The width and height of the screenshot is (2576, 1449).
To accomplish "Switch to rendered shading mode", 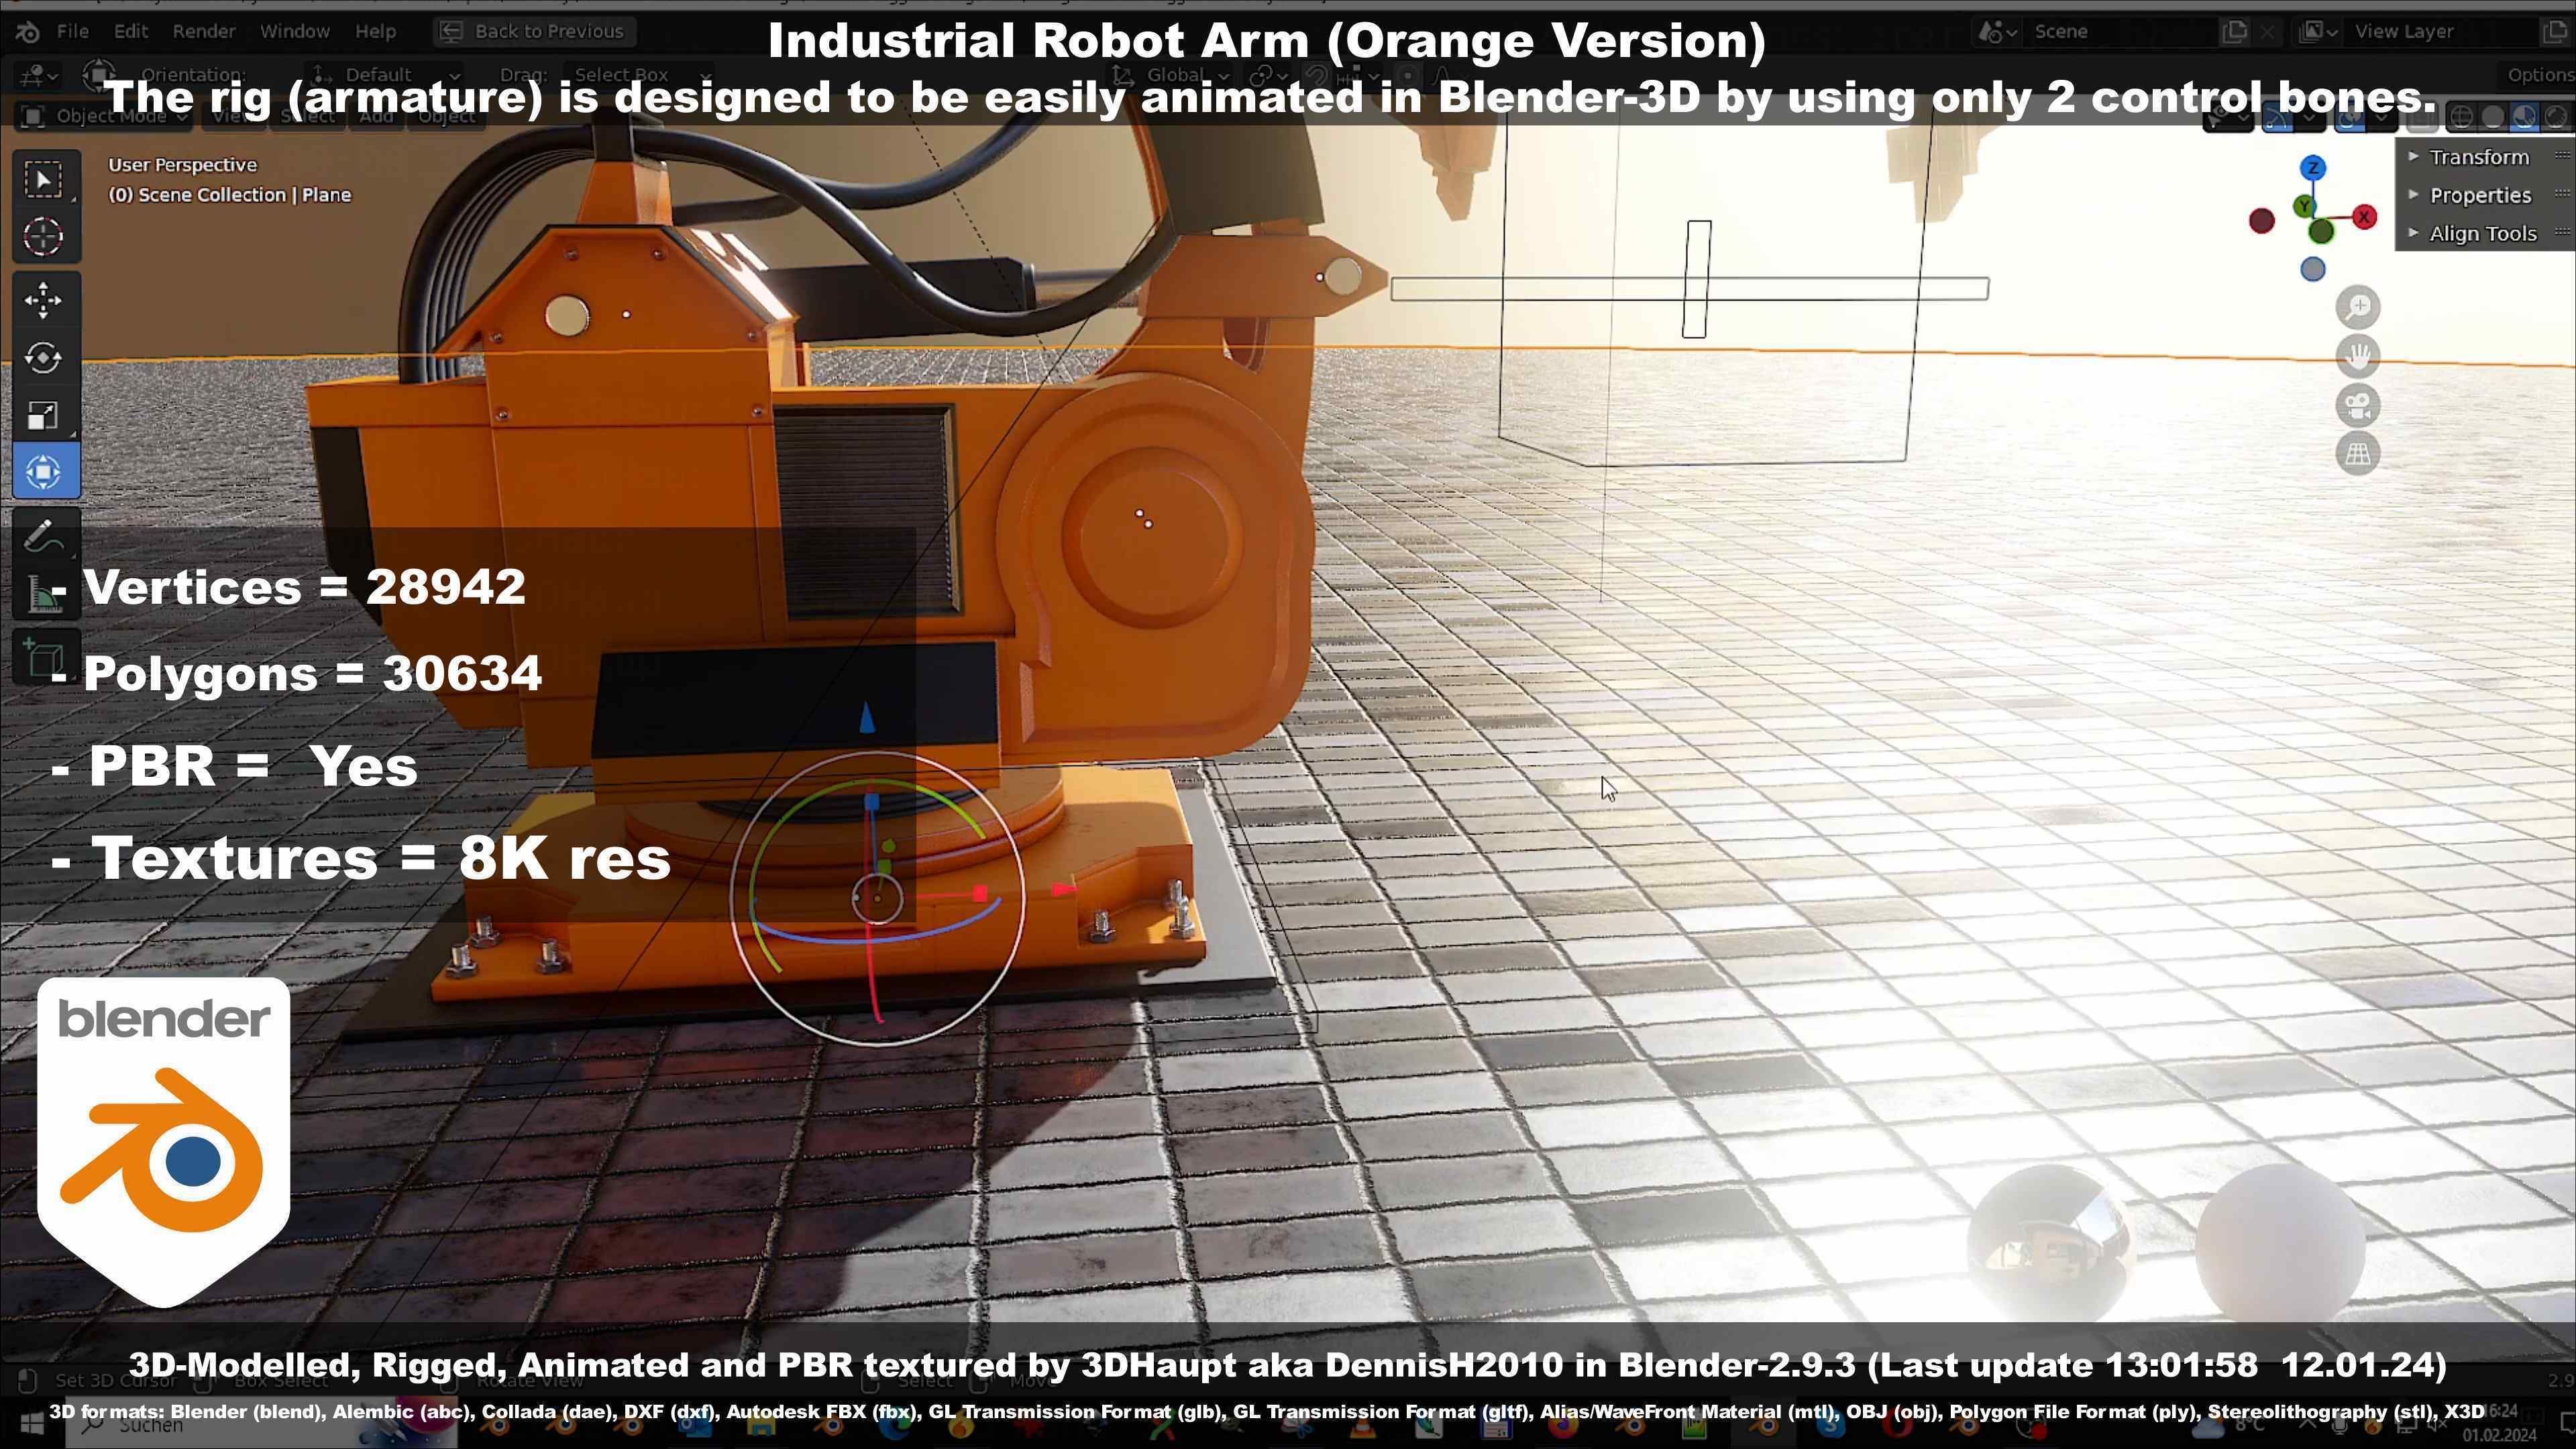I will click(2556, 117).
